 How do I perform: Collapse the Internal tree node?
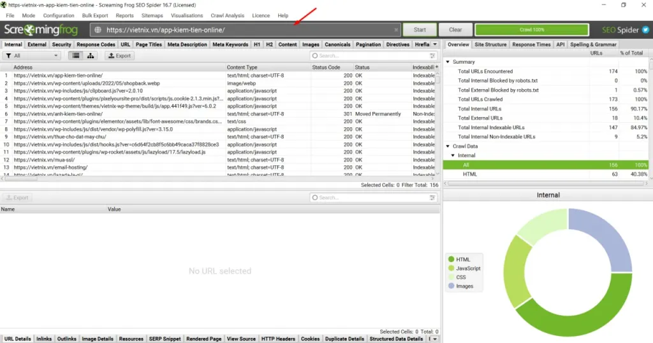(x=453, y=155)
